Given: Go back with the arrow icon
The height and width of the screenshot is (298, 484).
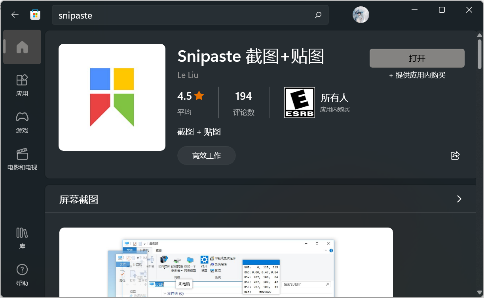Looking at the screenshot, I should pos(15,15).
